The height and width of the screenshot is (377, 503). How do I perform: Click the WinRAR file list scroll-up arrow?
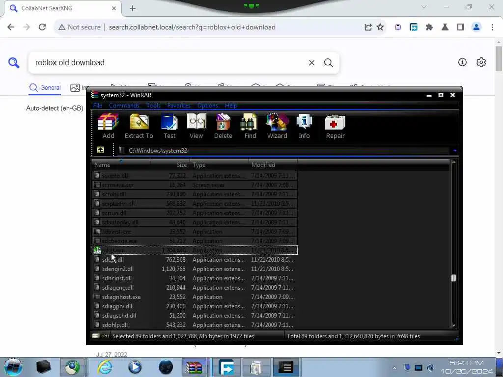click(x=453, y=162)
